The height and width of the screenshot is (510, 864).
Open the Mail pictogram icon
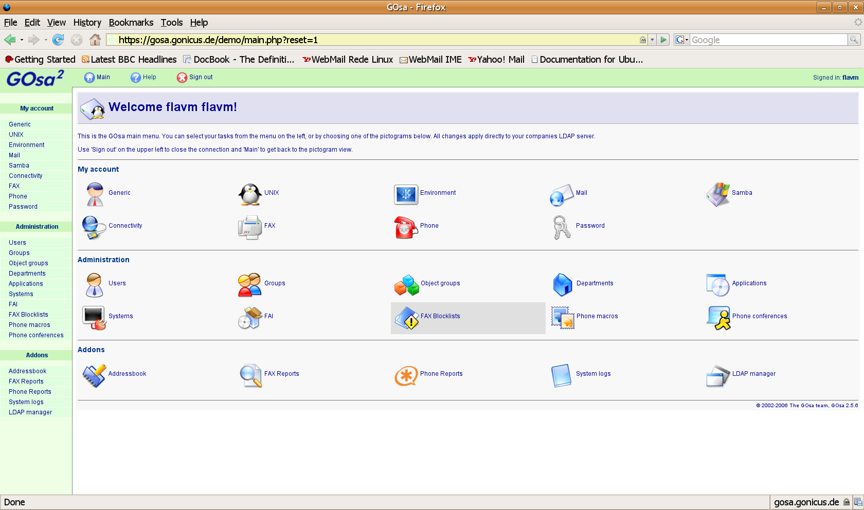(x=562, y=194)
